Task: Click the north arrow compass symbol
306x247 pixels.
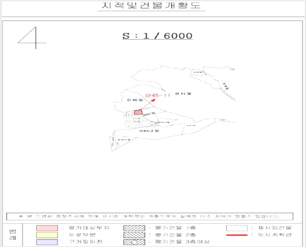Action: click(32, 38)
